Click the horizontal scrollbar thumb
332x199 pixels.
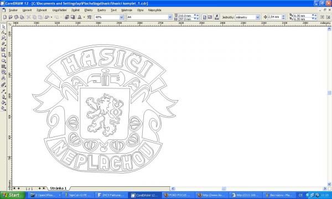(224, 188)
